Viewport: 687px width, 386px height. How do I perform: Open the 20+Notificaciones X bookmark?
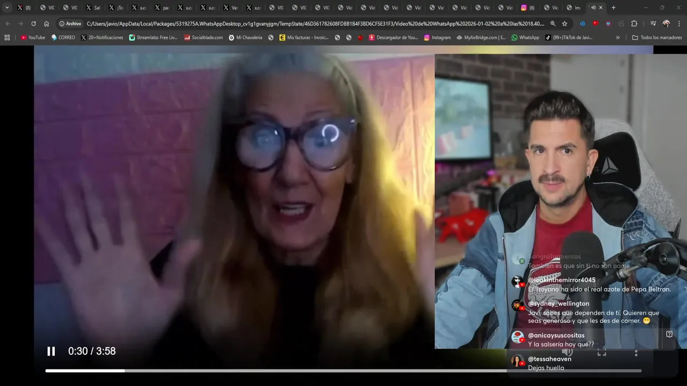[x=102, y=38]
